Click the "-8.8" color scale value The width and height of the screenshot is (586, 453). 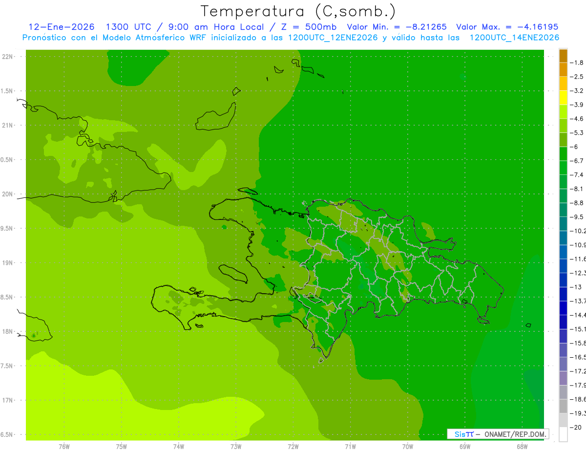point(577,203)
